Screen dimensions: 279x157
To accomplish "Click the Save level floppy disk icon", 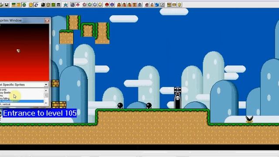I will [7, 5].
